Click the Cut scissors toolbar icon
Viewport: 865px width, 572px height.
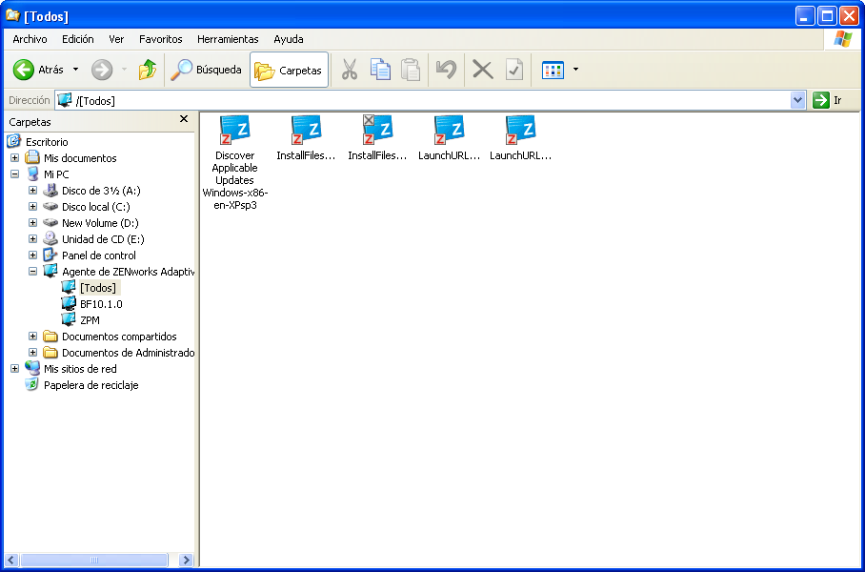click(x=350, y=70)
